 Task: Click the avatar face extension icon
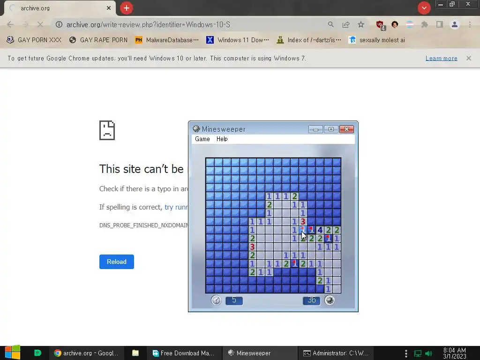(x=395, y=24)
